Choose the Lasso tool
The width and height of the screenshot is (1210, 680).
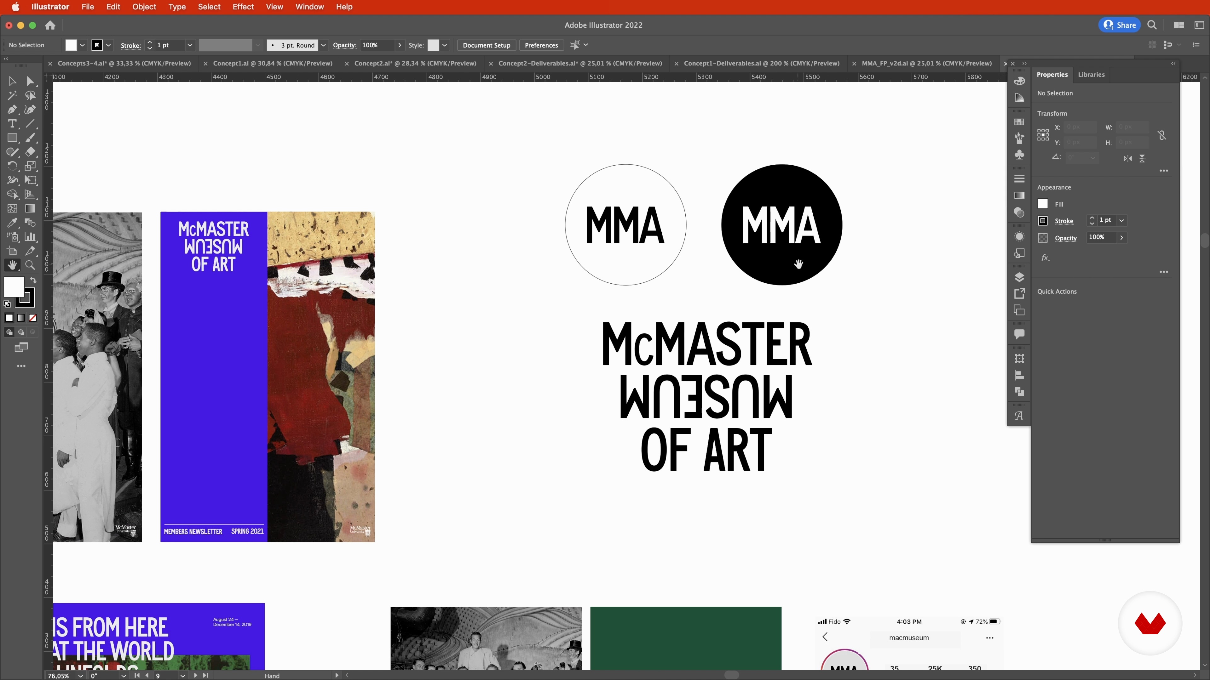(31, 95)
